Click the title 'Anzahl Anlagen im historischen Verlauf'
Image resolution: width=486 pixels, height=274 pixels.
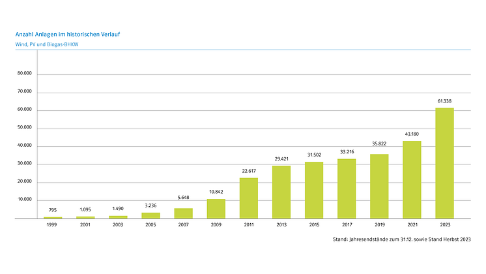68,35
